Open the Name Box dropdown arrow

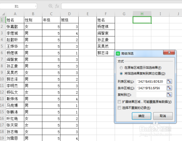click(x=36, y=6)
